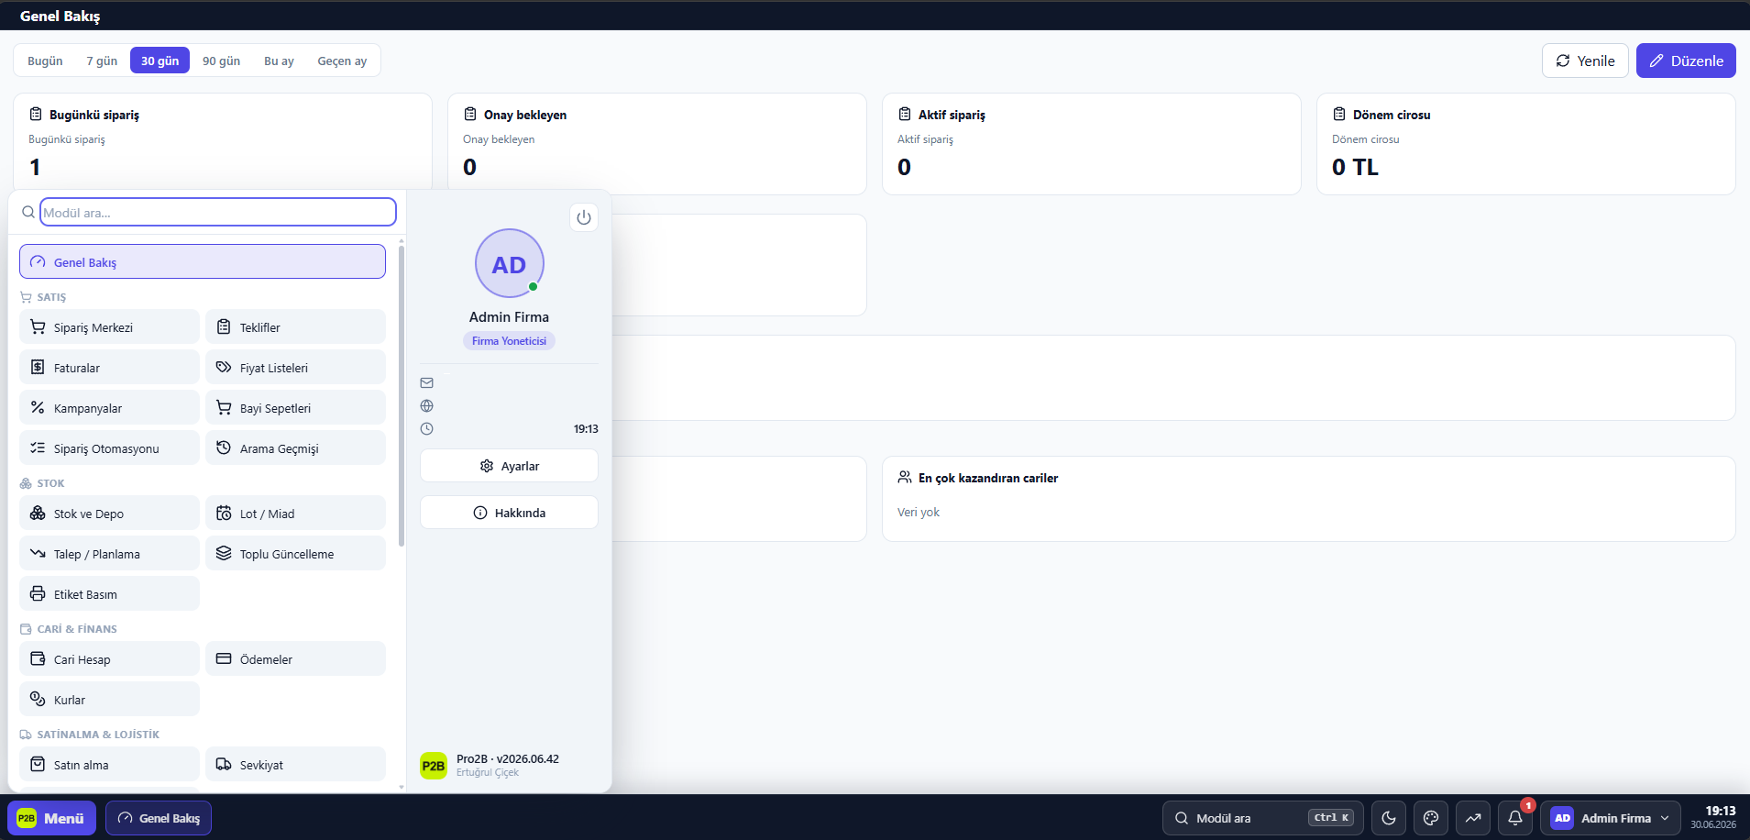Open the Hakkında info button
The width and height of the screenshot is (1750, 840).
tap(509, 513)
